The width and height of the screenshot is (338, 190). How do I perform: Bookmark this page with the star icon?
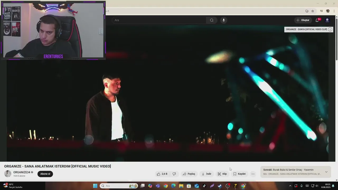click(313, 11)
